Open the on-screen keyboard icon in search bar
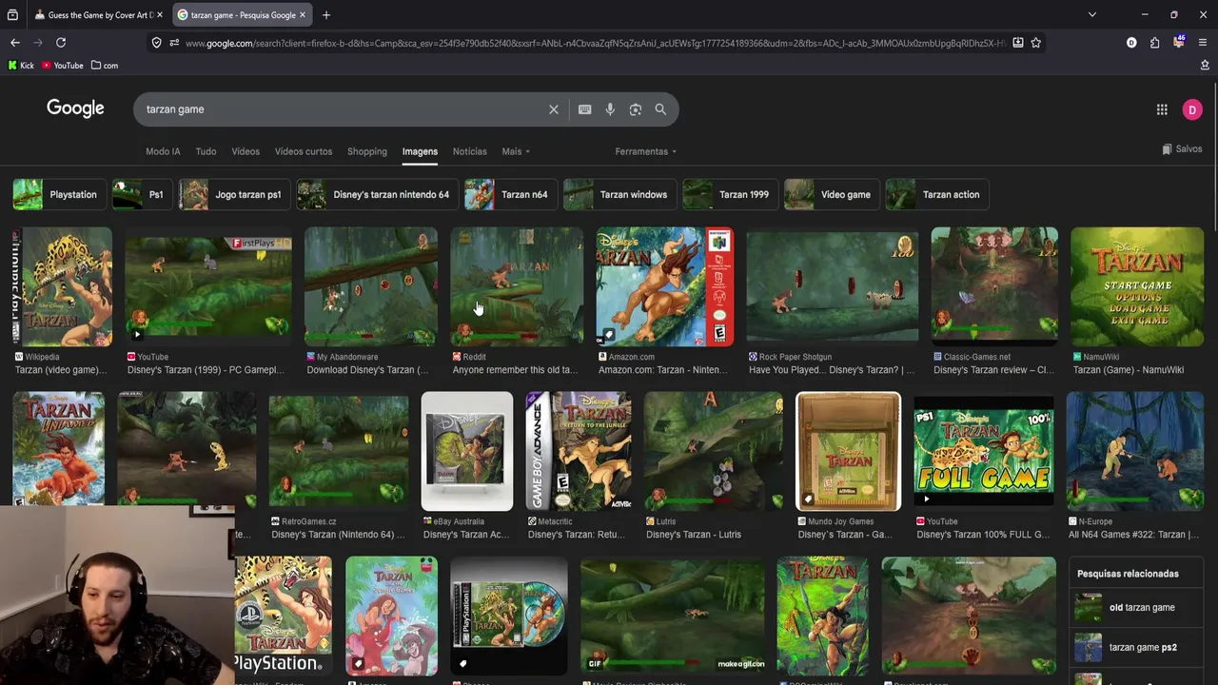1218x685 pixels. (x=585, y=109)
